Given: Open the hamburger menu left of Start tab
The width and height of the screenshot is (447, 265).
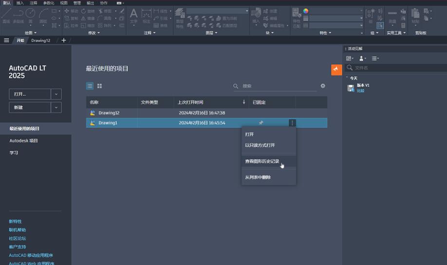Looking at the screenshot, I should coord(6,40).
